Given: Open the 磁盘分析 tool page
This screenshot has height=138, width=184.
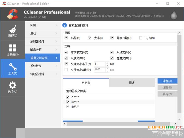Looking at the screenshot, I should 42,50.
